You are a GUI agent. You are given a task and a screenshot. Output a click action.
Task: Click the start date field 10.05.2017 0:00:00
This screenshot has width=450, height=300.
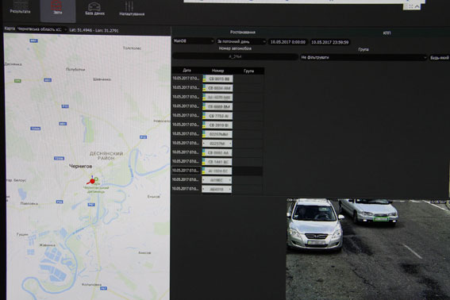click(288, 42)
